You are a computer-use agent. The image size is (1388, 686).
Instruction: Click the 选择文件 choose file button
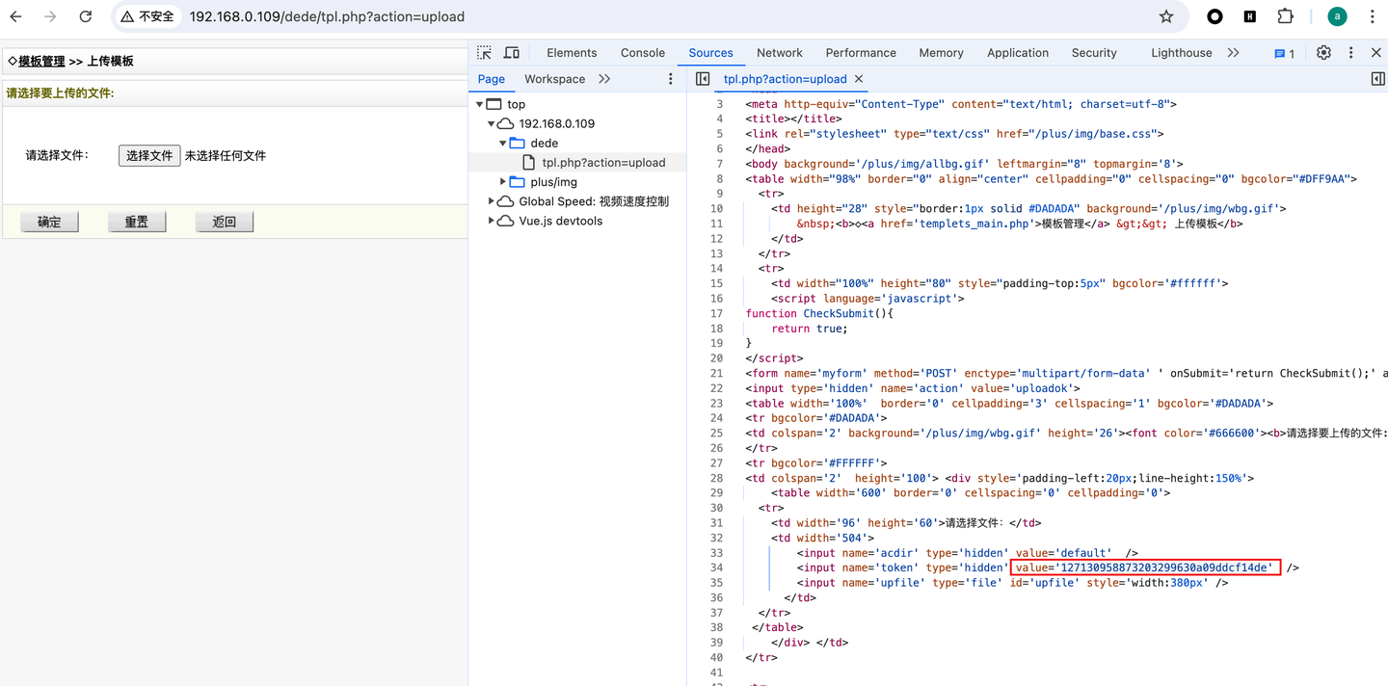click(x=149, y=155)
